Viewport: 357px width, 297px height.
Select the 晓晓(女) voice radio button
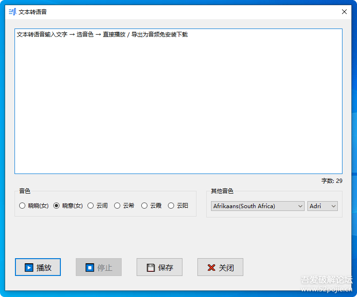click(x=34, y=206)
